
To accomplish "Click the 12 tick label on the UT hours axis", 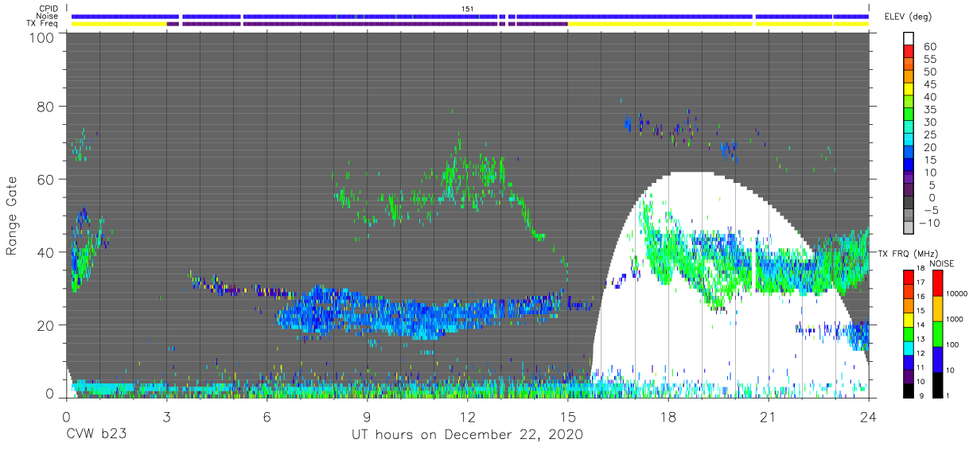I will pos(467,416).
